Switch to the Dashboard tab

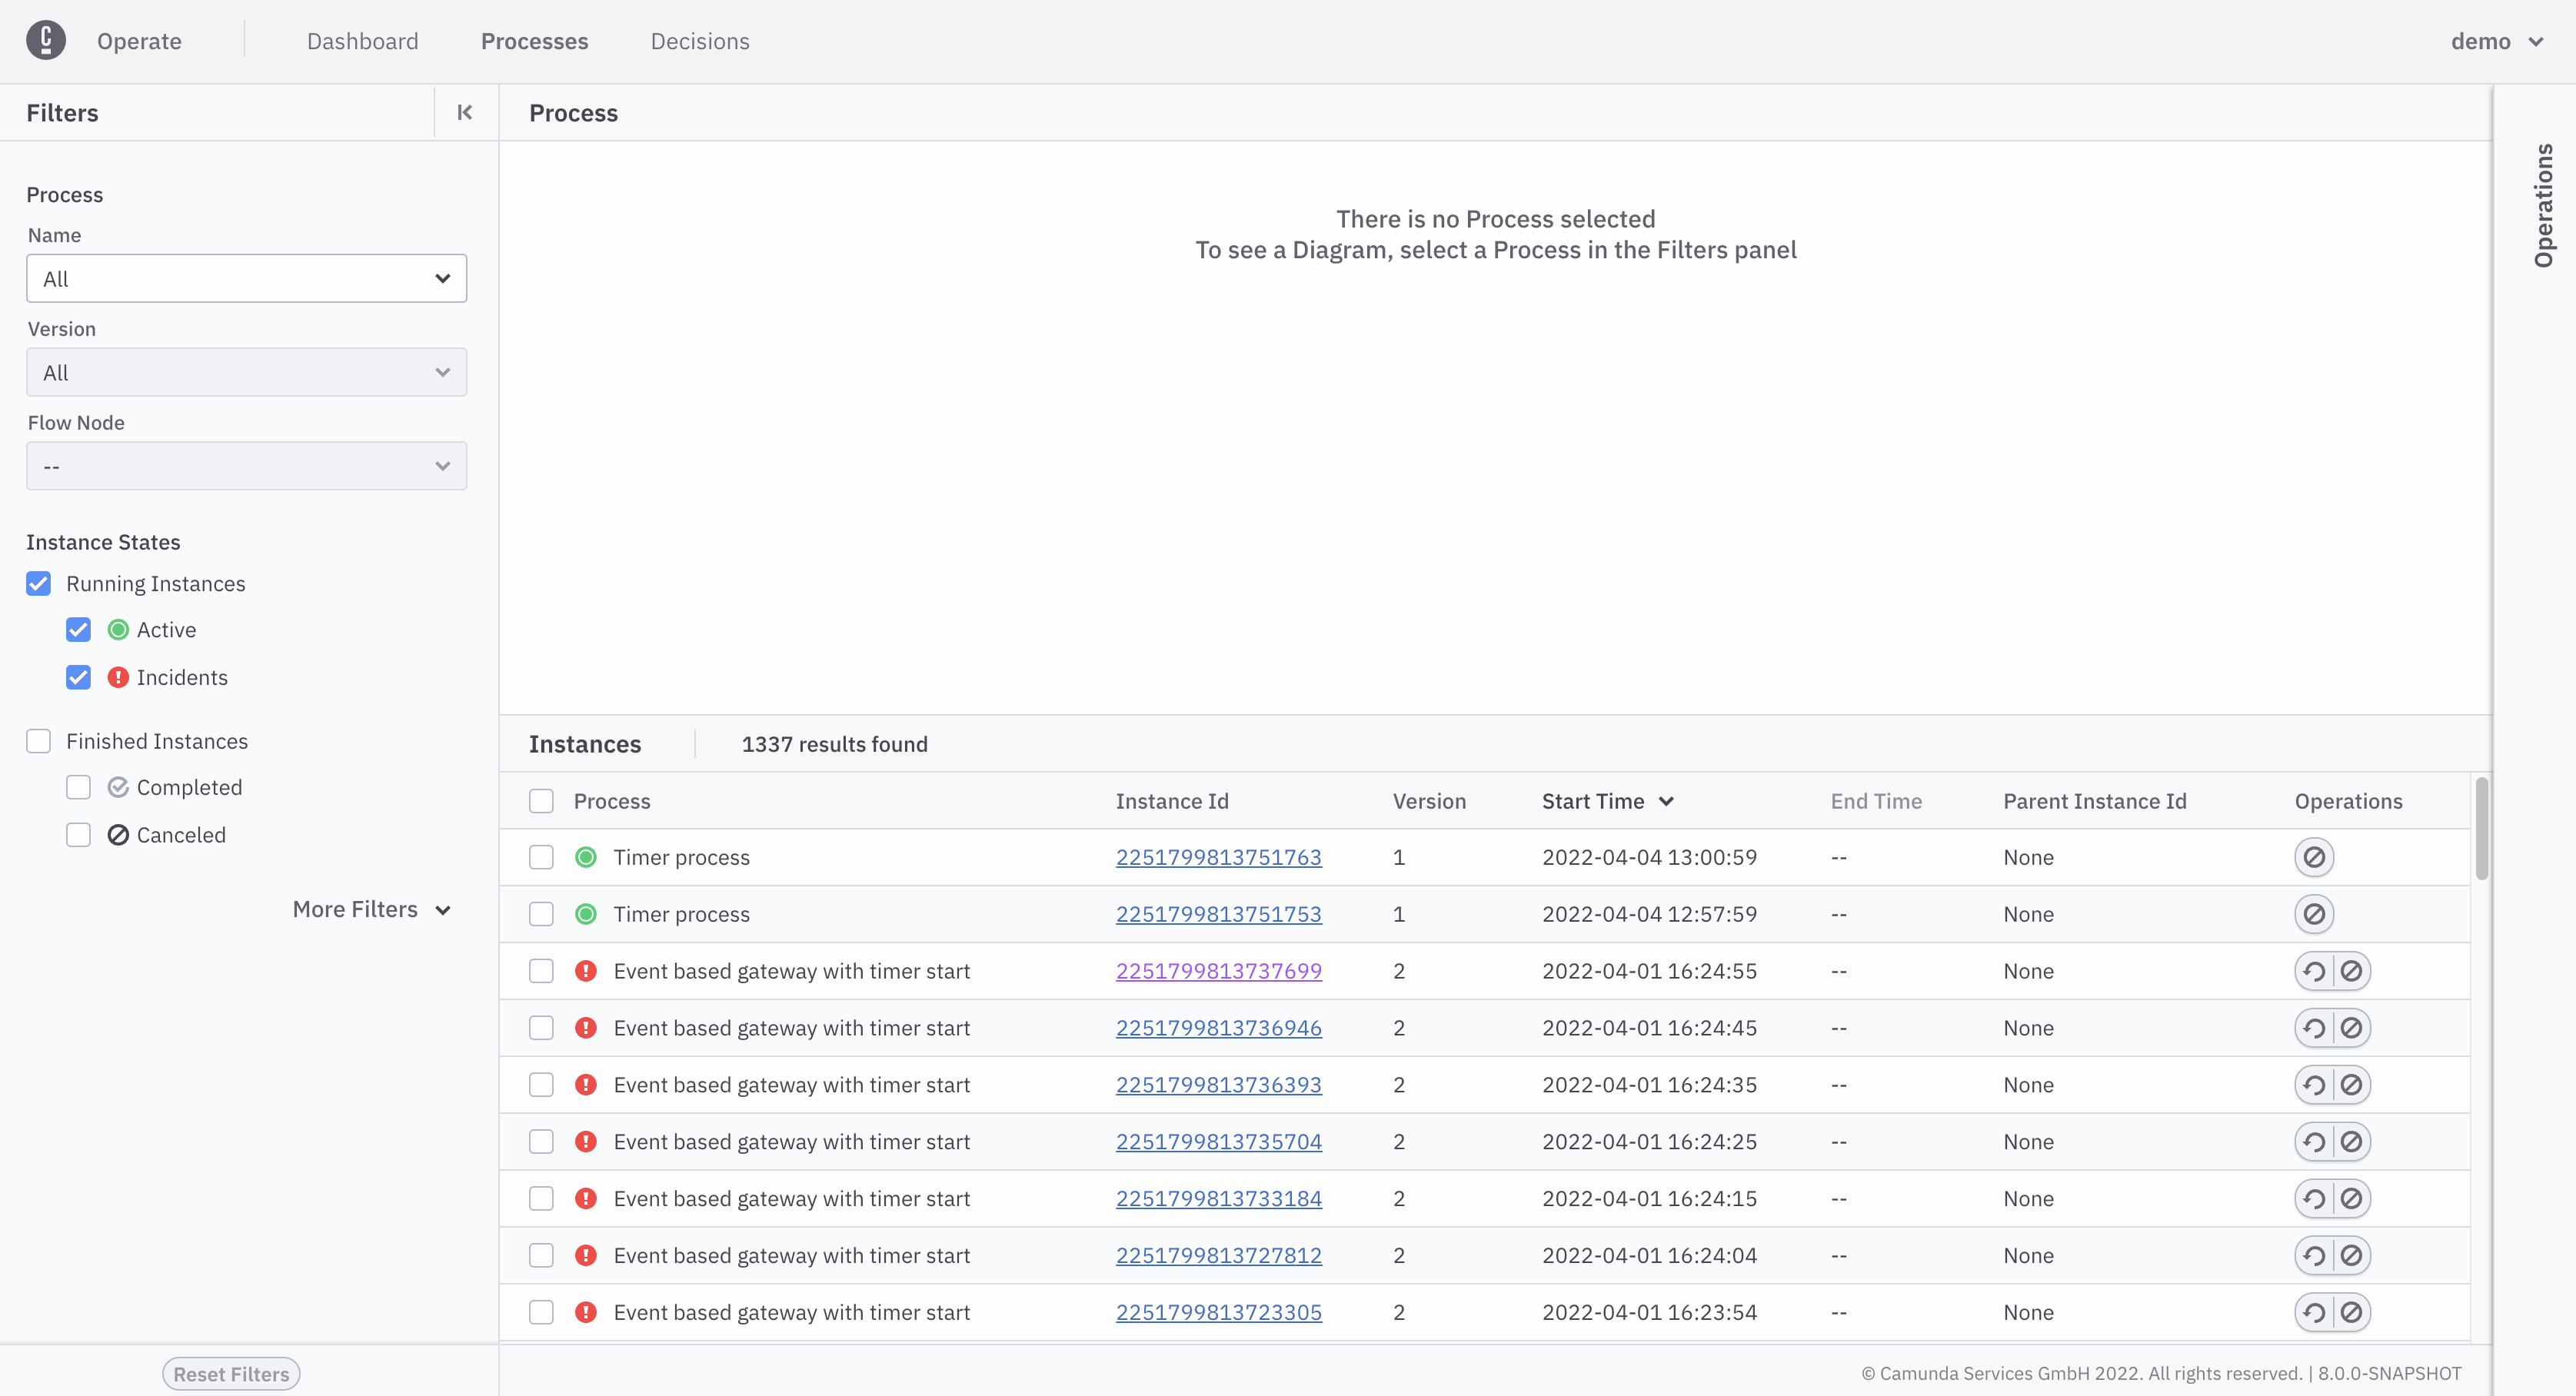pyautogui.click(x=363, y=38)
